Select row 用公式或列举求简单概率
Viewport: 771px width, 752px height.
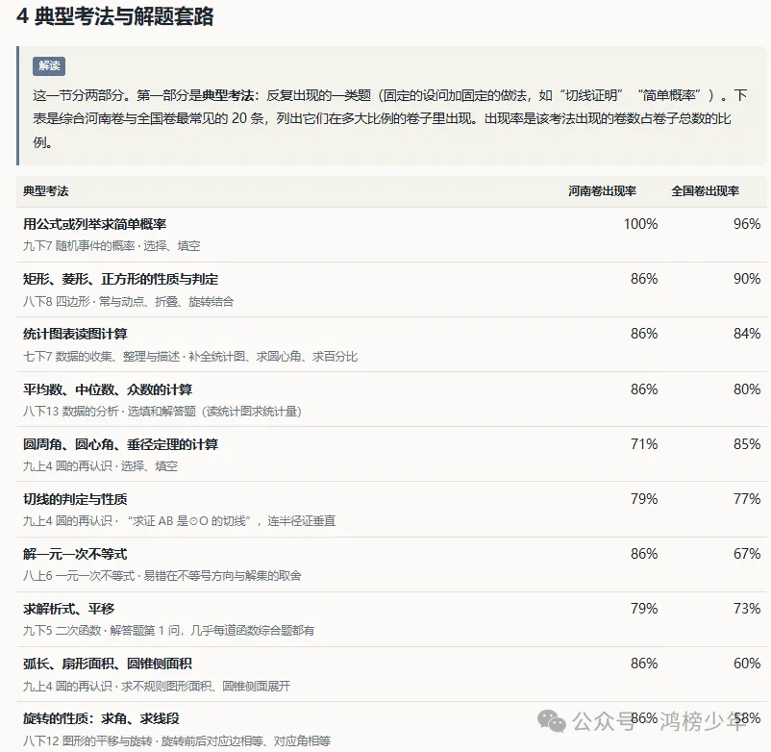[391, 235]
